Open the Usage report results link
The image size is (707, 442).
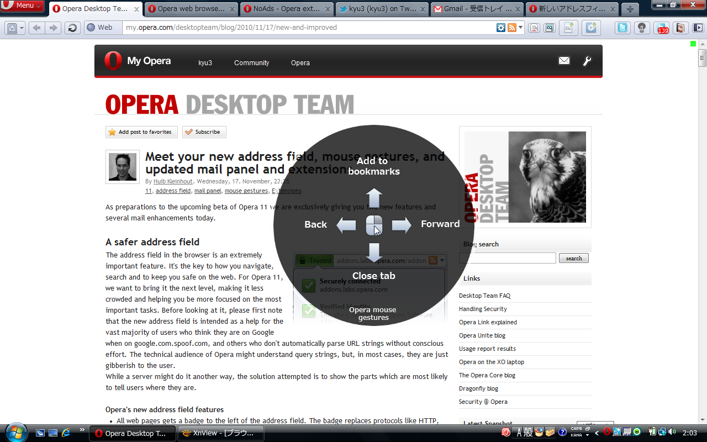[487, 349]
